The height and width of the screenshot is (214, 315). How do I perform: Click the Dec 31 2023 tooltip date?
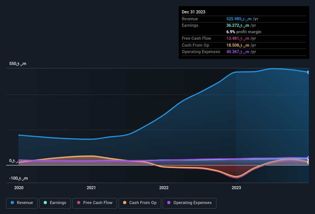193,12
